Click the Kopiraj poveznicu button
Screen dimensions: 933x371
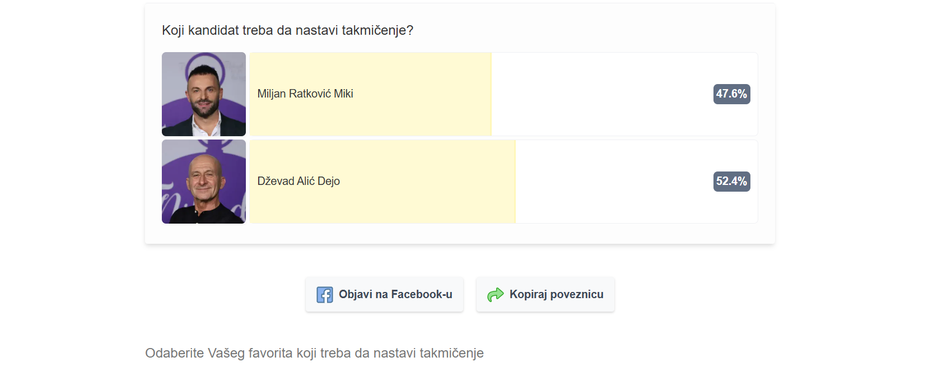[x=545, y=294]
